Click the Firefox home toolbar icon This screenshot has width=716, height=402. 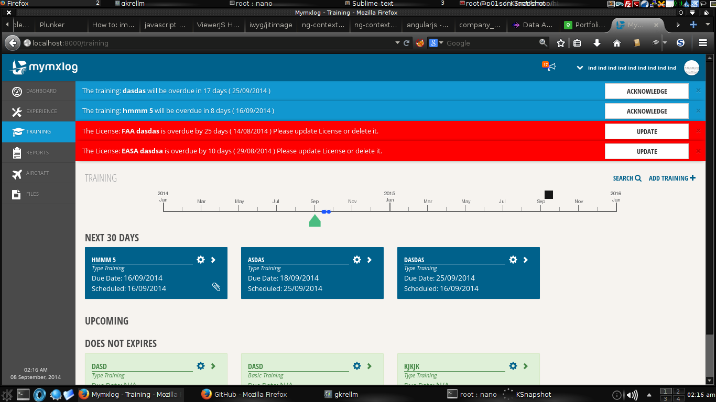pyautogui.click(x=617, y=43)
